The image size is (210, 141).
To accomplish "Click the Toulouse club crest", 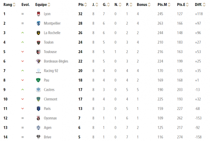I will [38, 52].
